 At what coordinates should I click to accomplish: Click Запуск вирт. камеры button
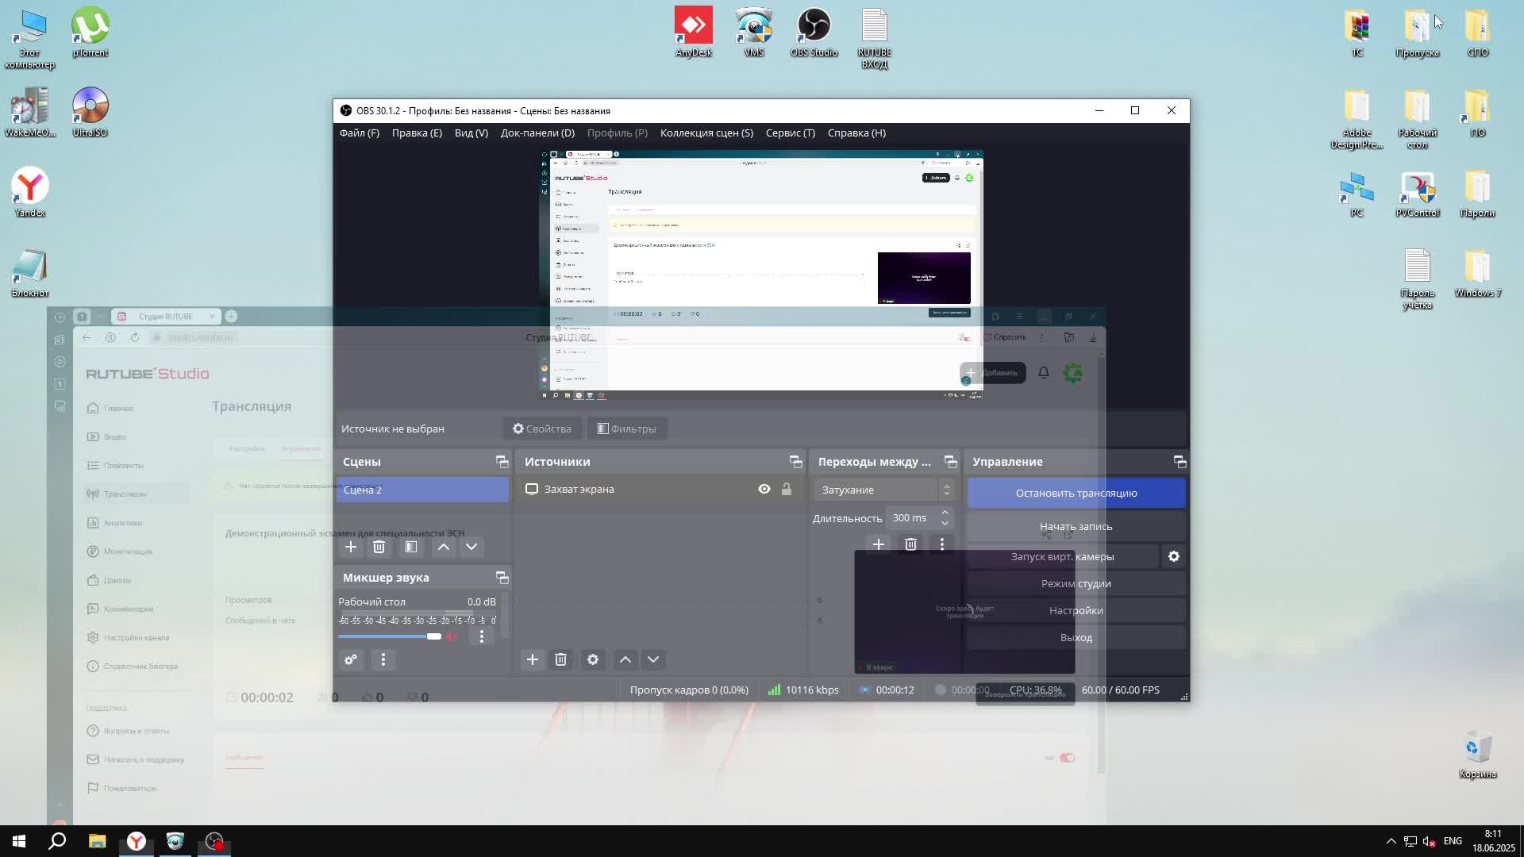tap(1063, 557)
